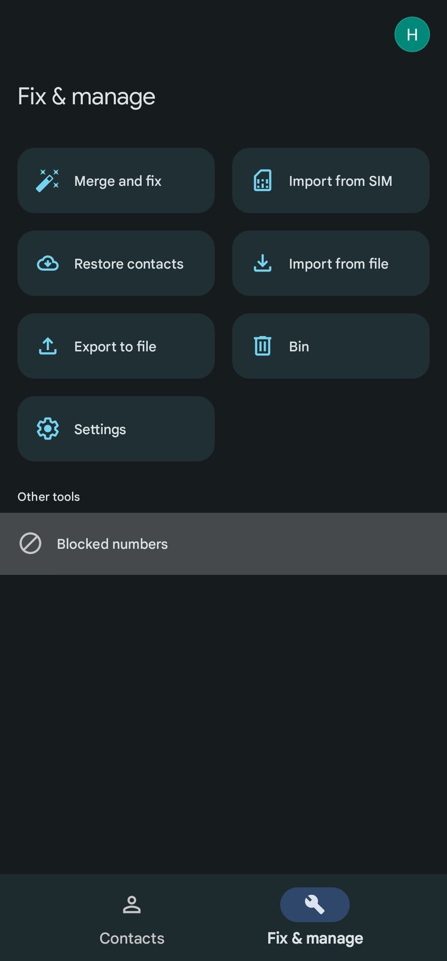Choose the "Export to file" label
Screen dimensions: 447x961
pos(115,346)
